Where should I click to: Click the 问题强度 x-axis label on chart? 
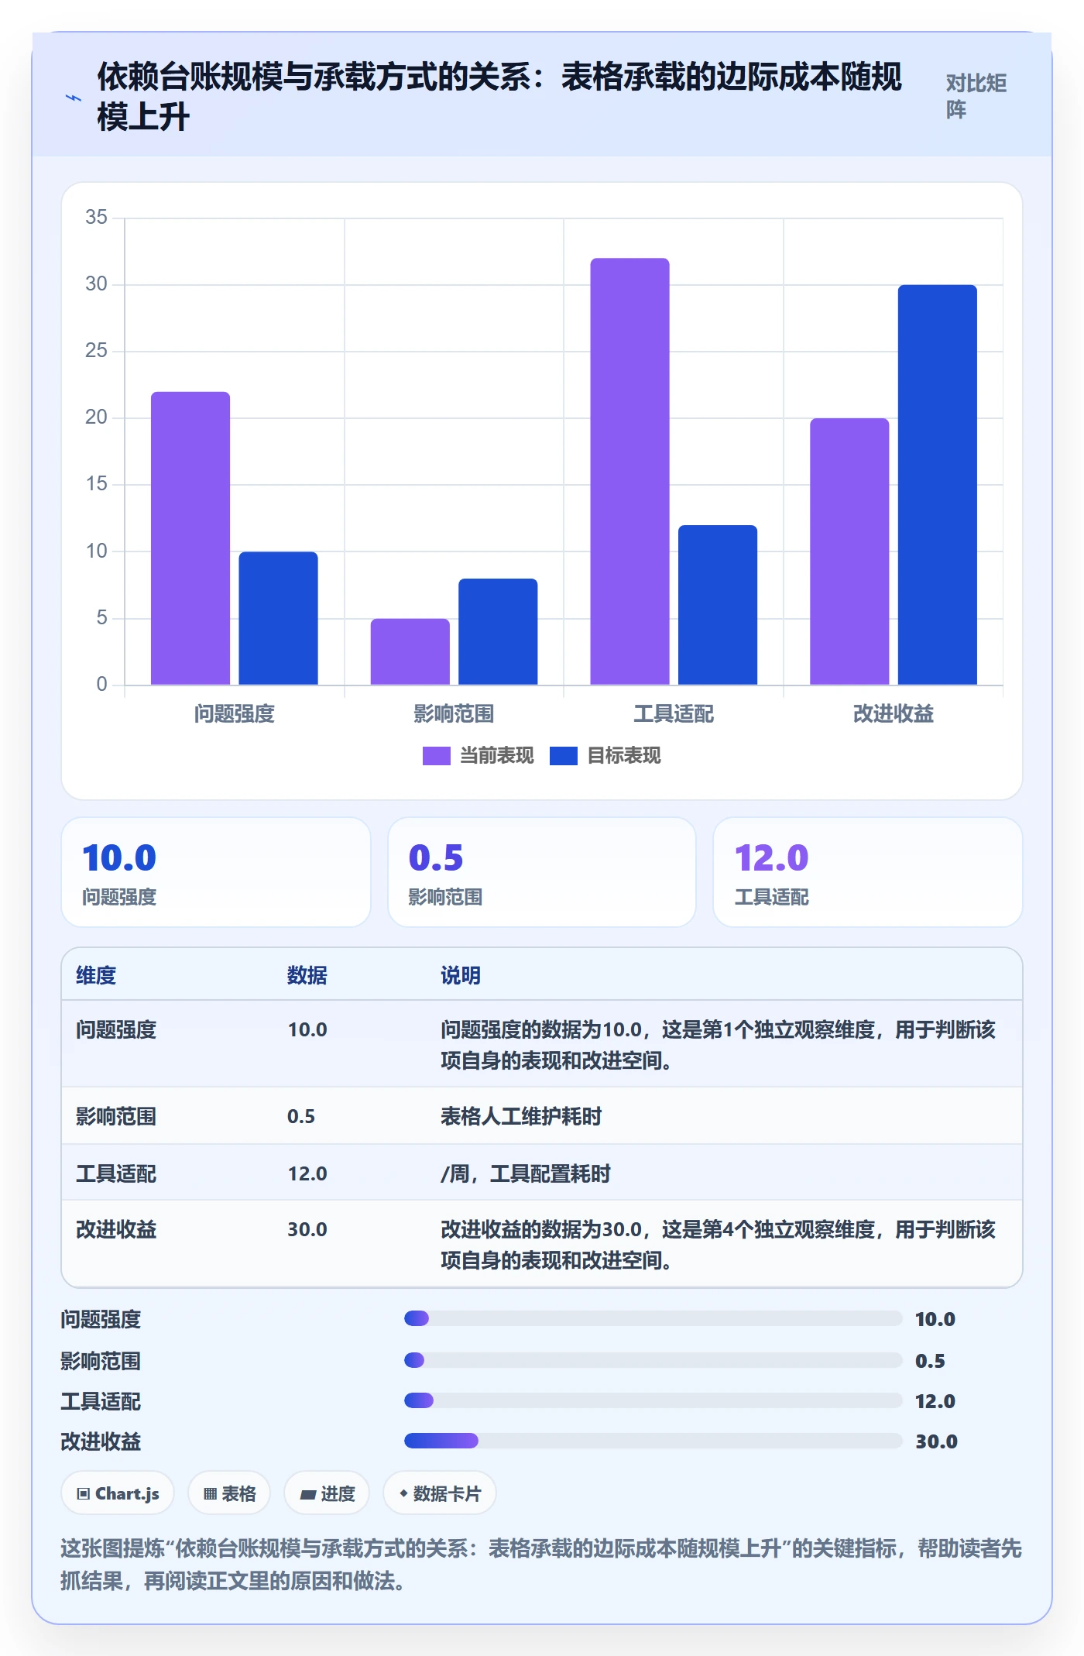[235, 713]
